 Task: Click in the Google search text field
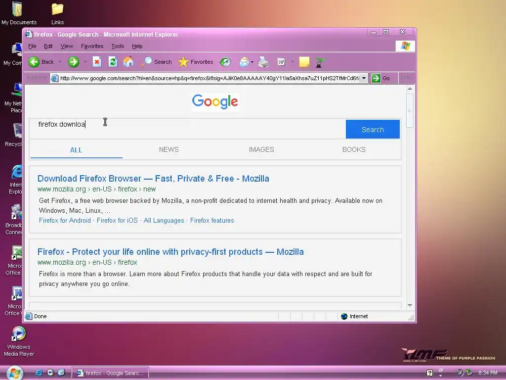pos(187,129)
